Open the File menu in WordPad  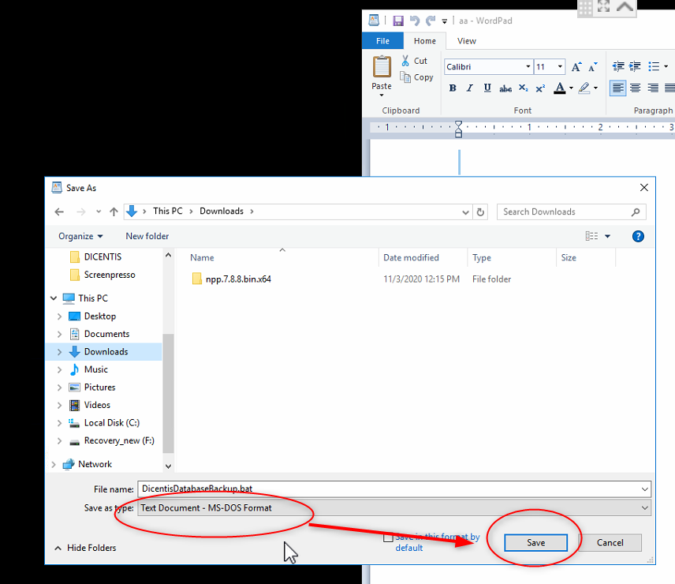tap(382, 41)
